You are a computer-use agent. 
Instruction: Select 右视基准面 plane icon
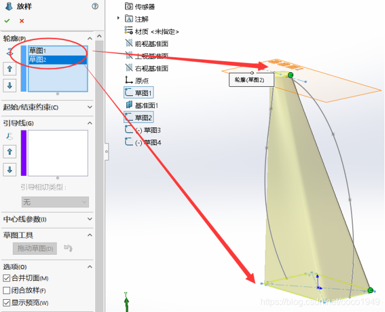point(129,68)
